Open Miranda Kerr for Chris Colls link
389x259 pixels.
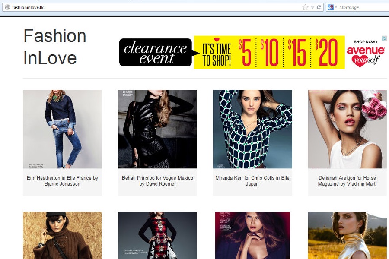[252, 181]
